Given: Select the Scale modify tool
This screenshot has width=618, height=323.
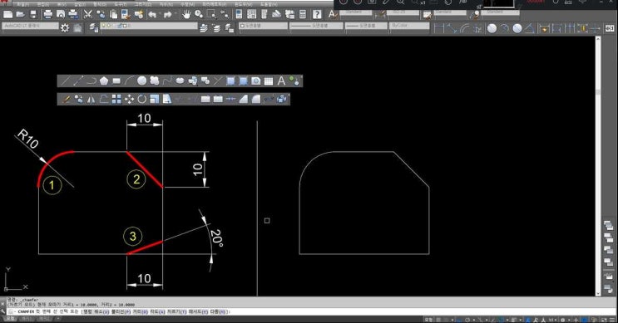Looking at the screenshot, I should point(155,99).
